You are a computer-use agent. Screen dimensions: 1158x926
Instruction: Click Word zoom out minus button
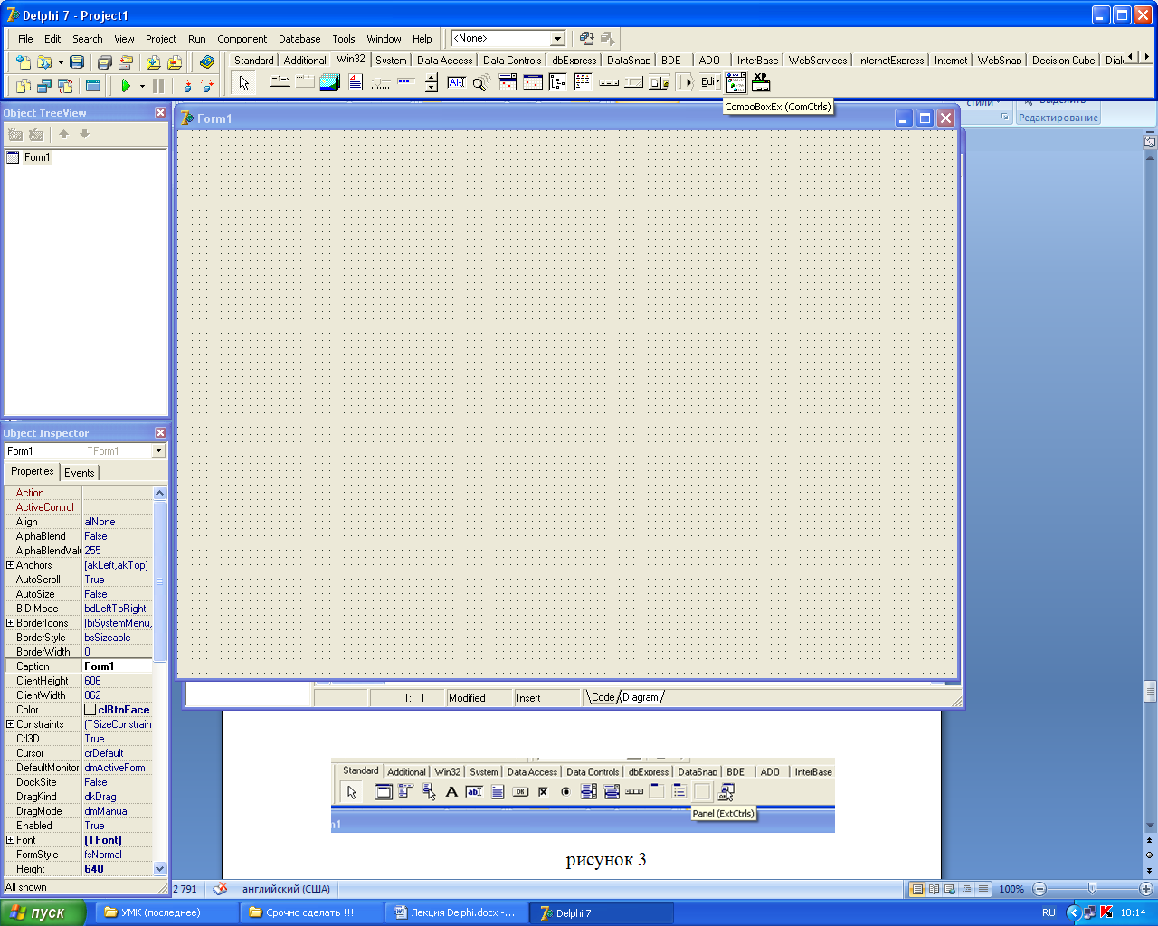click(x=1039, y=889)
